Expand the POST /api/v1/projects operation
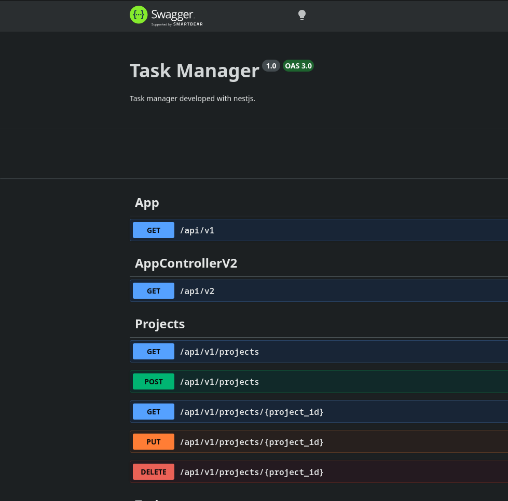The image size is (508, 501). coord(311,381)
